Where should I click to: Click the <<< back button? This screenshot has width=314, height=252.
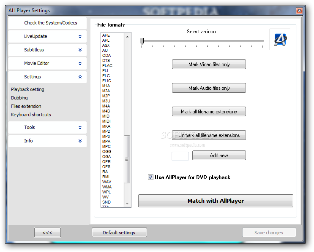point(47,233)
